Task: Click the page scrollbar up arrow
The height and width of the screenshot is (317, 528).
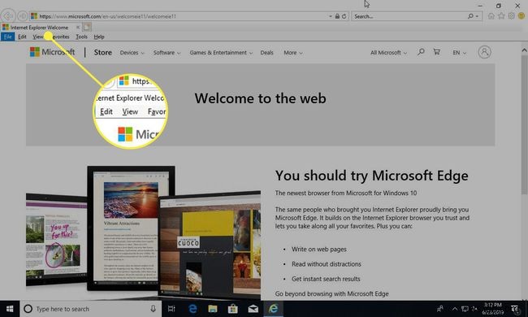Action: (524, 50)
